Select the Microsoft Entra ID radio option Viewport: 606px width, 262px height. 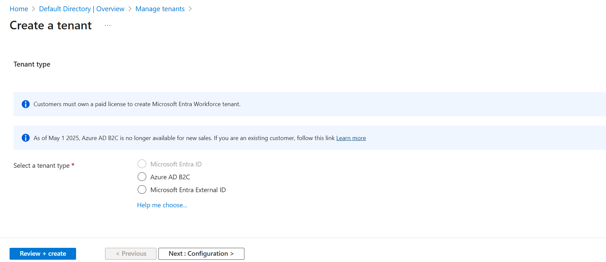click(142, 164)
